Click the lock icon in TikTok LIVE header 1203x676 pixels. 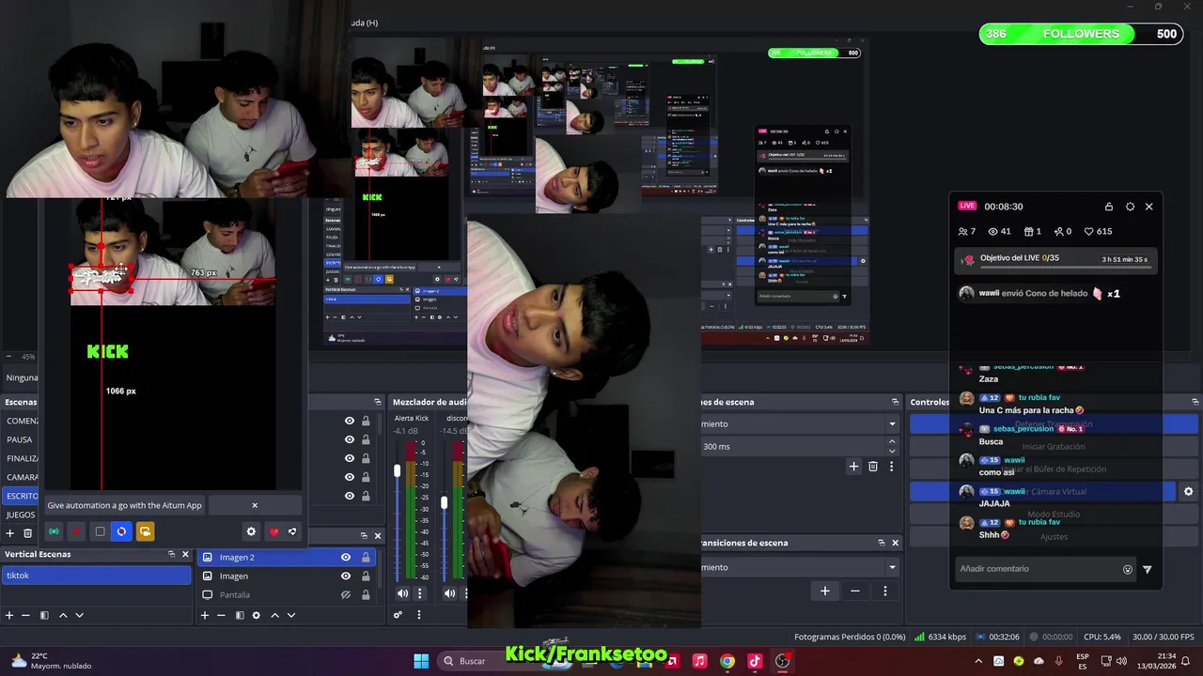[x=1109, y=207]
